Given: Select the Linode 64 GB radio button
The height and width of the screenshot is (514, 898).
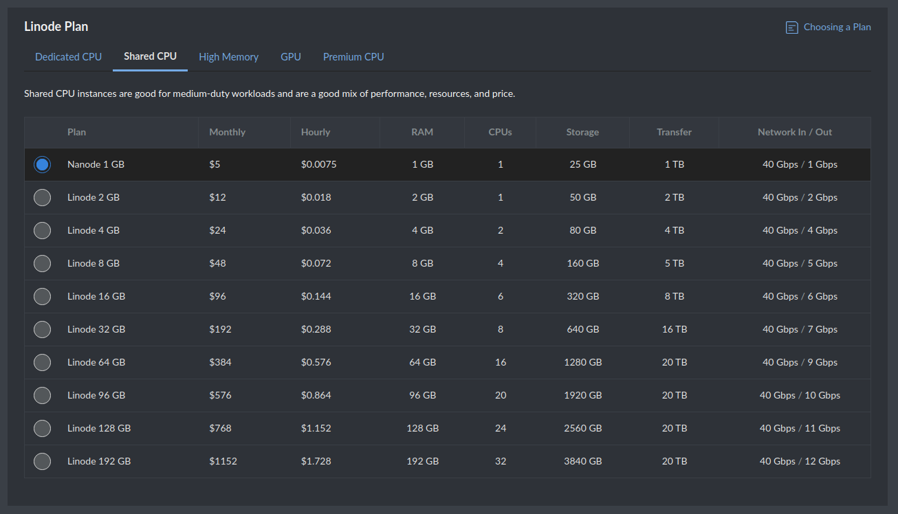Looking at the screenshot, I should pos(42,363).
